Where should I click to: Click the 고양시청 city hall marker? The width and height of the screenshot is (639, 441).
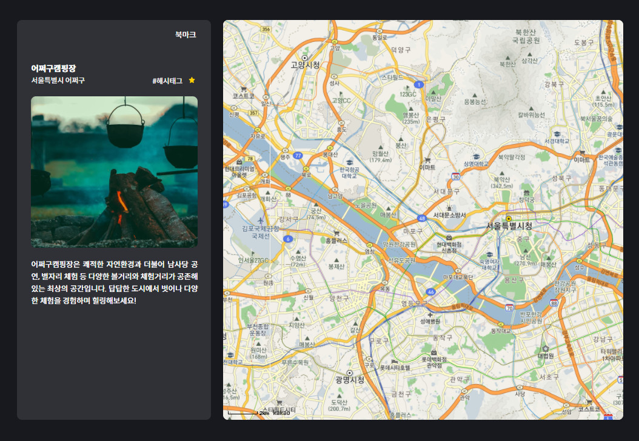(x=304, y=58)
